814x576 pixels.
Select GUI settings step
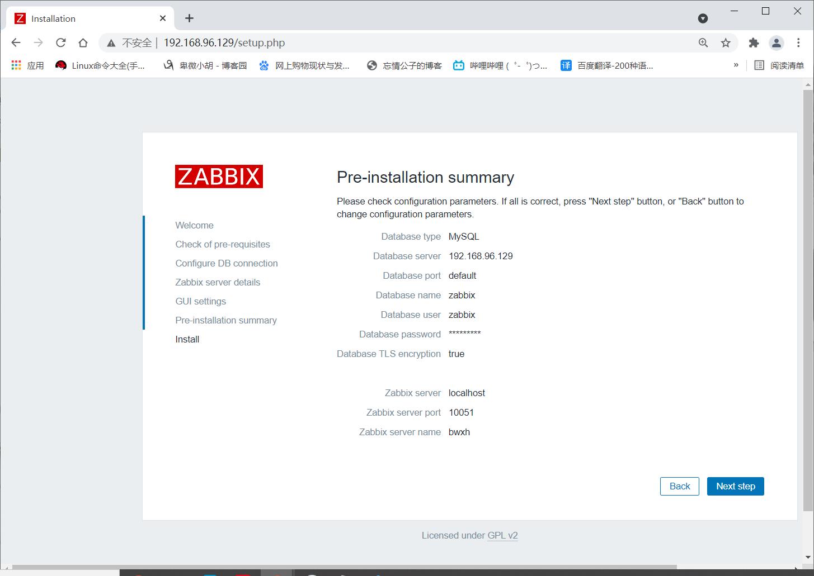click(x=201, y=301)
